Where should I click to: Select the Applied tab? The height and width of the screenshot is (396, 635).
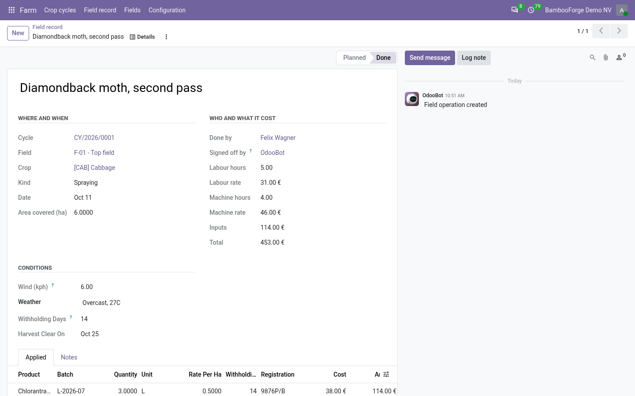(x=36, y=357)
